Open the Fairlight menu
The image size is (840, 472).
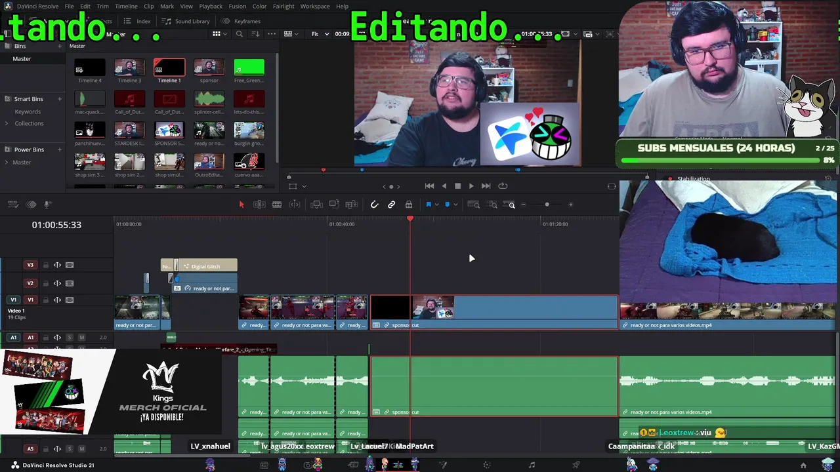click(283, 6)
